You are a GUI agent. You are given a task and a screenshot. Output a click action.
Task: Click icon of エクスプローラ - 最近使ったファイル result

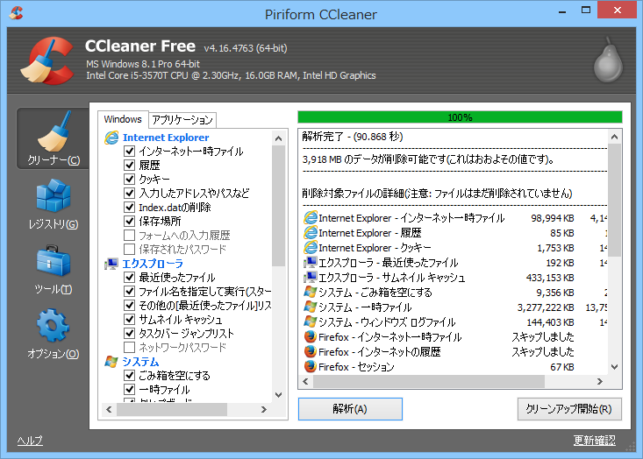[x=311, y=263]
